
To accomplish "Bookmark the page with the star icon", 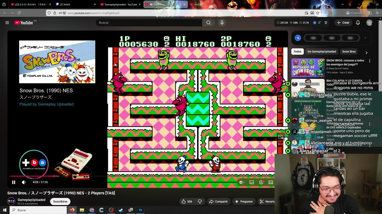I will pyautogui.click(x=318, y=13).
